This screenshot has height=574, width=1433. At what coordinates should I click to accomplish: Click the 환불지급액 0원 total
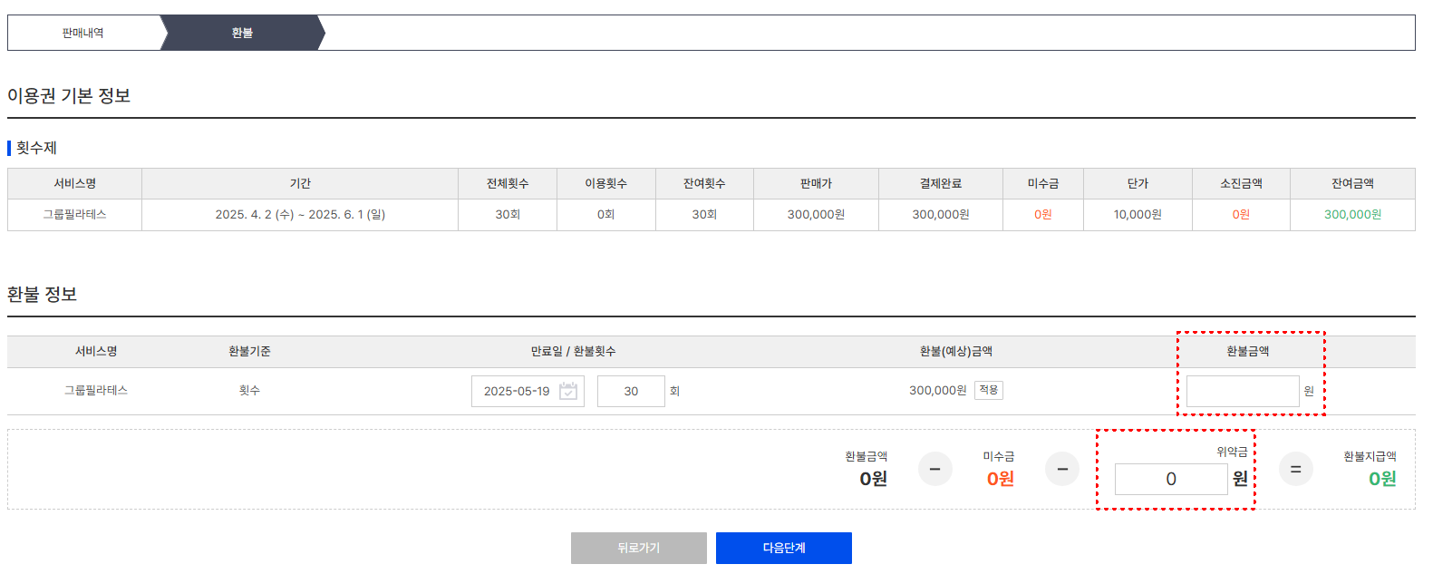coord(1382,479)
